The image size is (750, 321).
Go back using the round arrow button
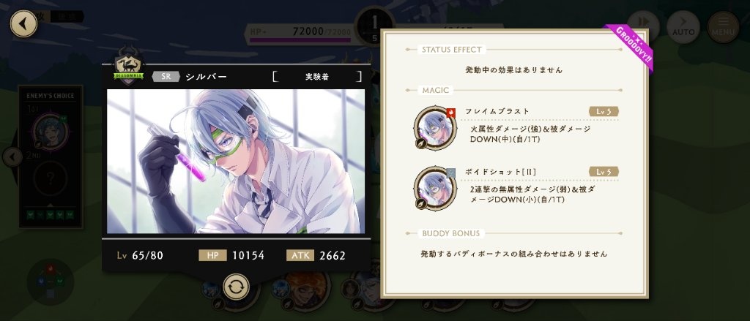(23, 23)
